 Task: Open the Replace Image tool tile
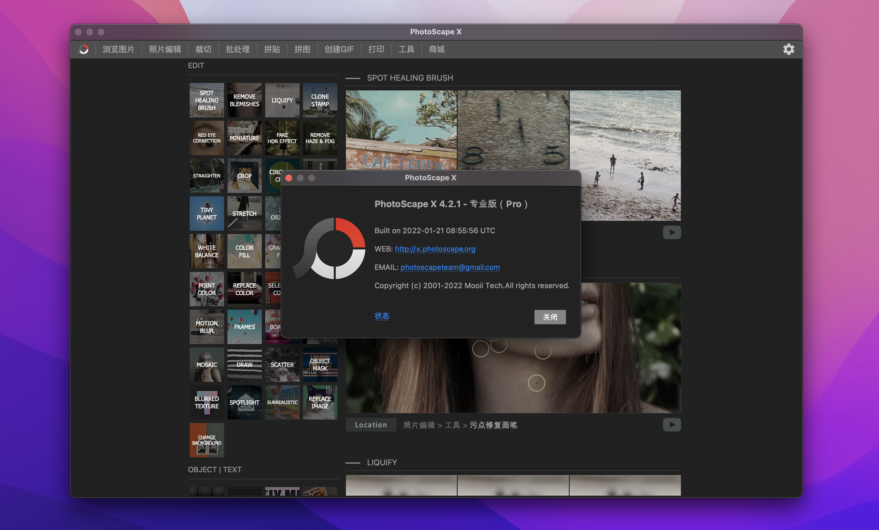pos(320,402)
